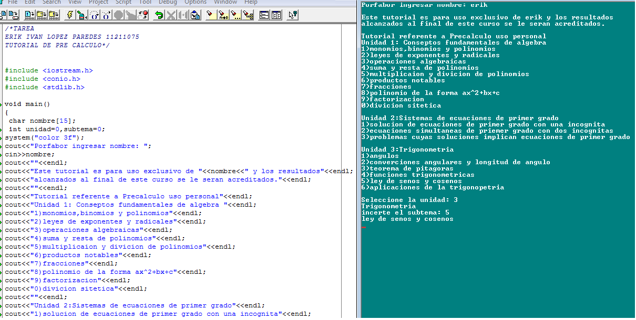Run the program with the lightning bolt icon
Image resolution: width=636 pixels, height=320 pixels.
click(70, 16)
